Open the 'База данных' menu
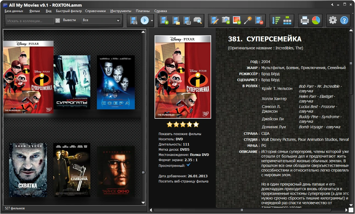This screenshot has width=355, height=214. click(x=14, y=11)
